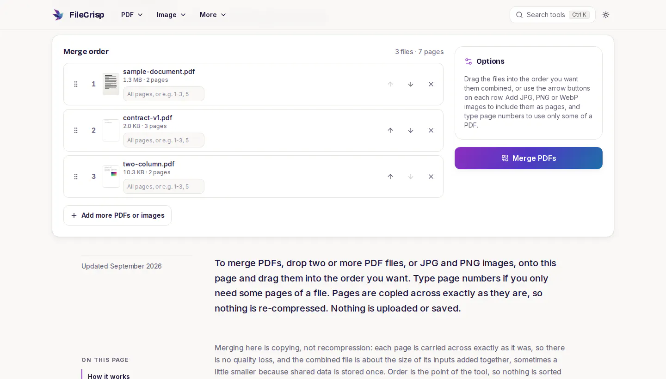This screenshot has height=379, width=666.
Task: Remove sample-document.pdf from the list
Action: (x=431, y=84)
